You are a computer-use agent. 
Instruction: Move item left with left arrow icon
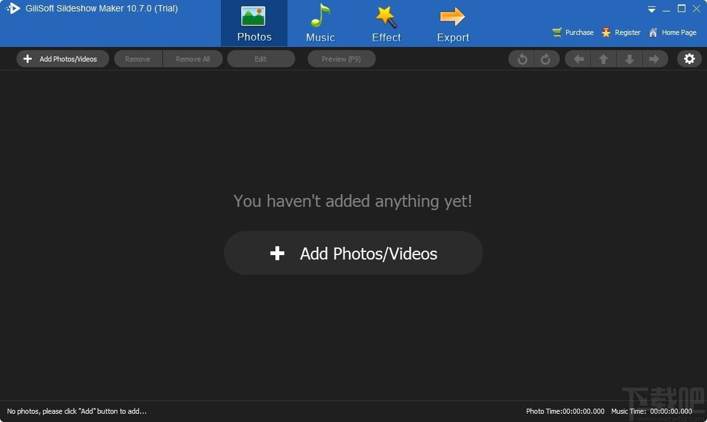click(x=579, y=59)
